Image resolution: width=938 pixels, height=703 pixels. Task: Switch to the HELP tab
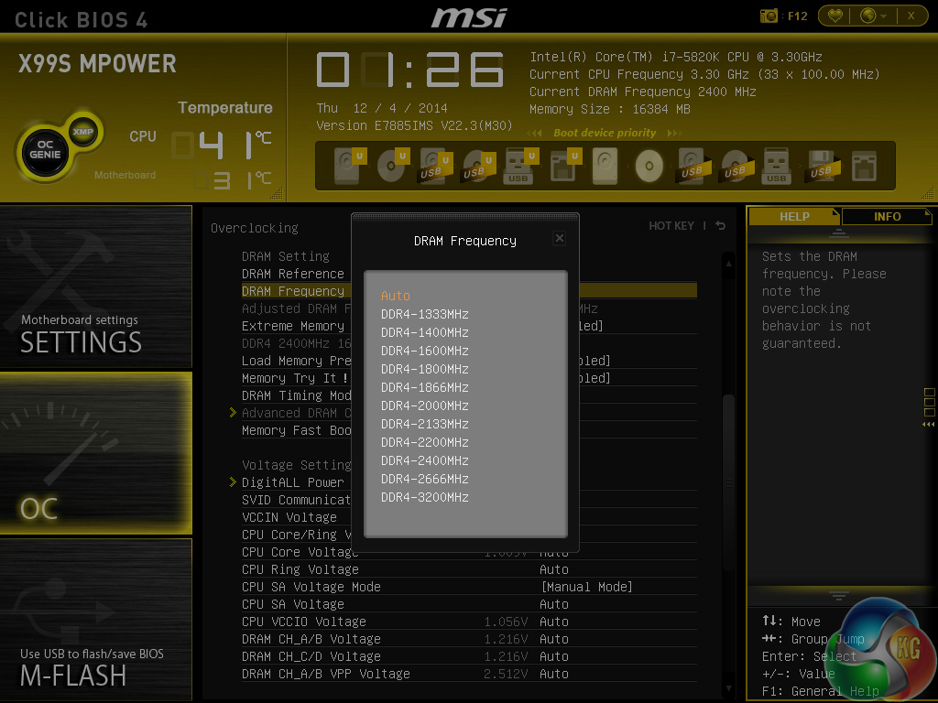click(794, 216)
